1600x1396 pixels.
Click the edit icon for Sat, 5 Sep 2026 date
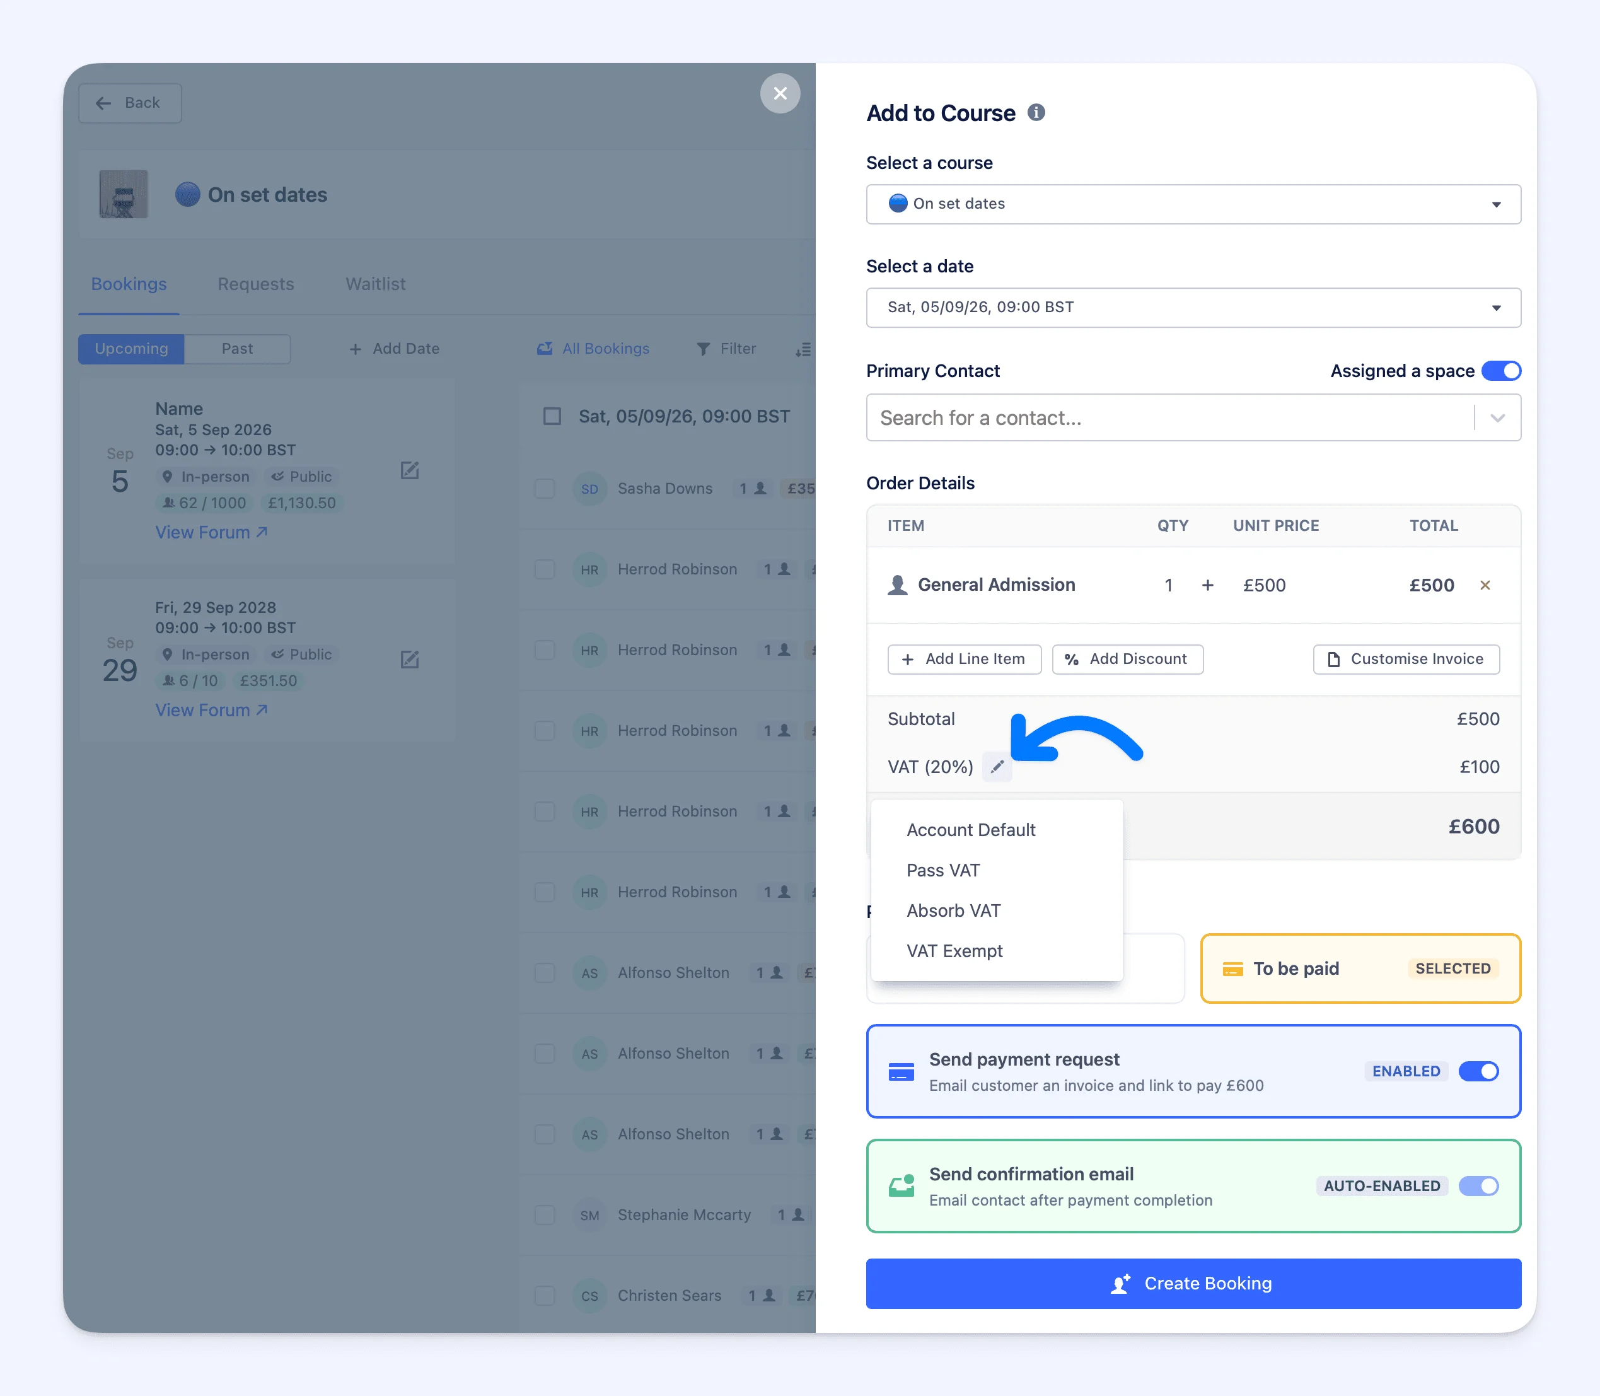coord(410,470)
